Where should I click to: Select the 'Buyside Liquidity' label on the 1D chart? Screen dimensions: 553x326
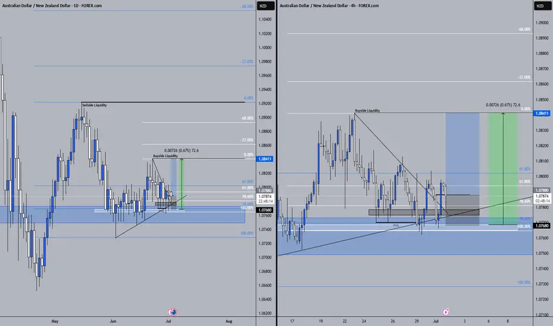[166, 156]
